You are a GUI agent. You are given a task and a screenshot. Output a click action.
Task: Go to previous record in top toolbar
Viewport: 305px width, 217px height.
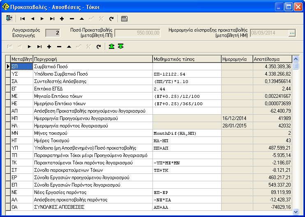32,18
